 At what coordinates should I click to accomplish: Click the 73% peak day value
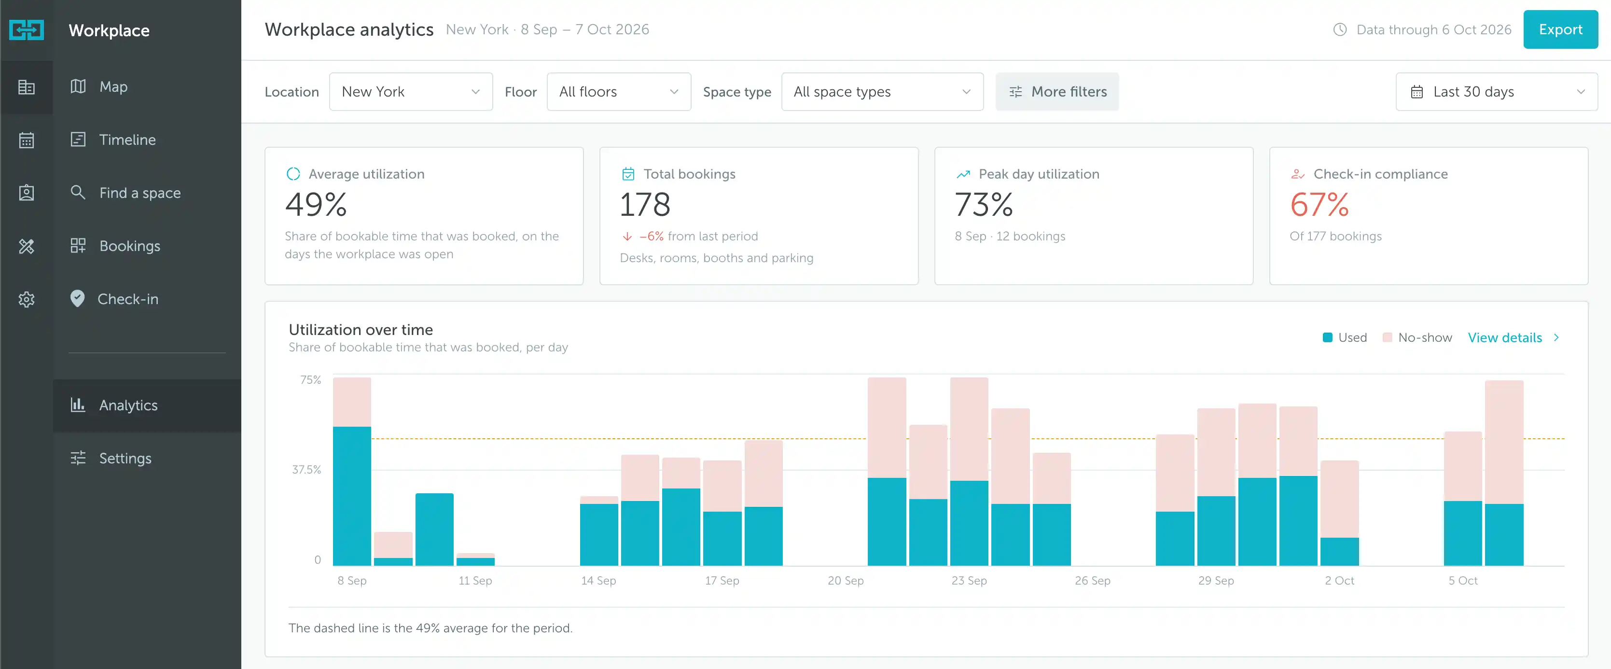pos(984,205)
